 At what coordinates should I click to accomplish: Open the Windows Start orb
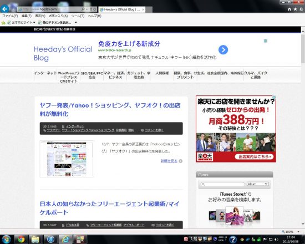6,239
